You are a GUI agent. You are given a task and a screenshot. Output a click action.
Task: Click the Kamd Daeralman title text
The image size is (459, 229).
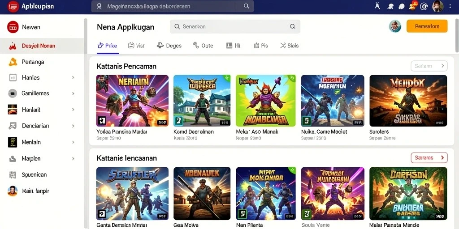tap(194, 132)
